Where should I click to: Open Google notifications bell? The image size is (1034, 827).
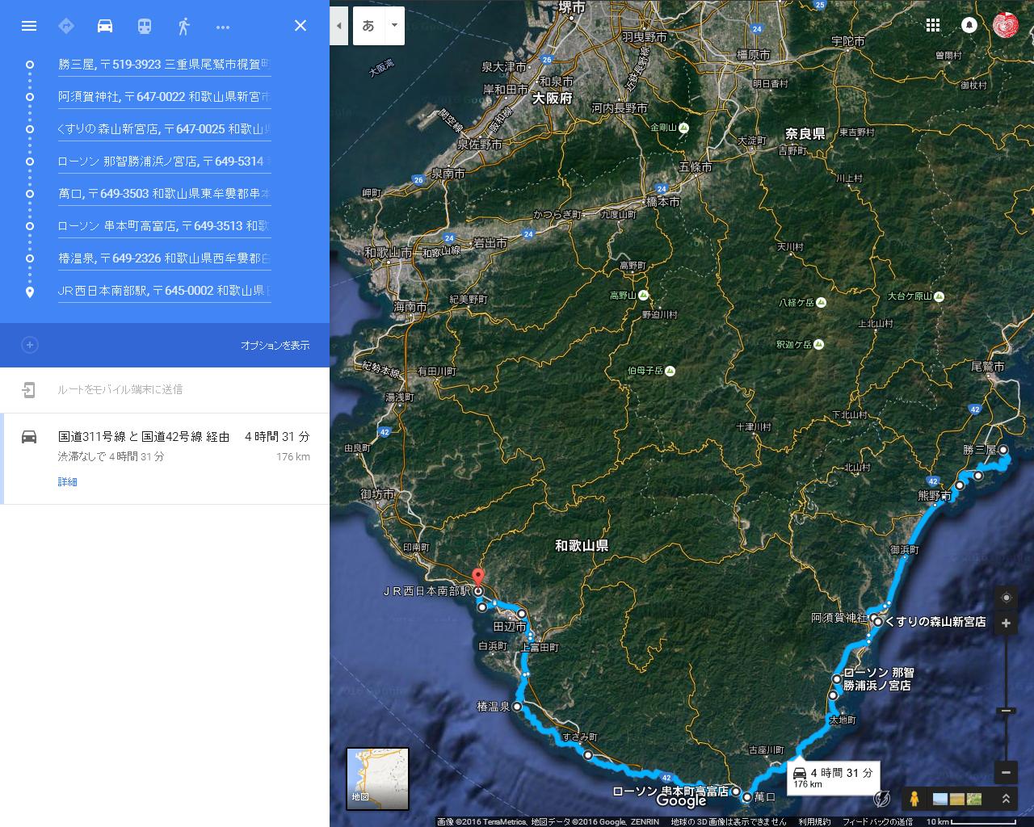[969, 25]
